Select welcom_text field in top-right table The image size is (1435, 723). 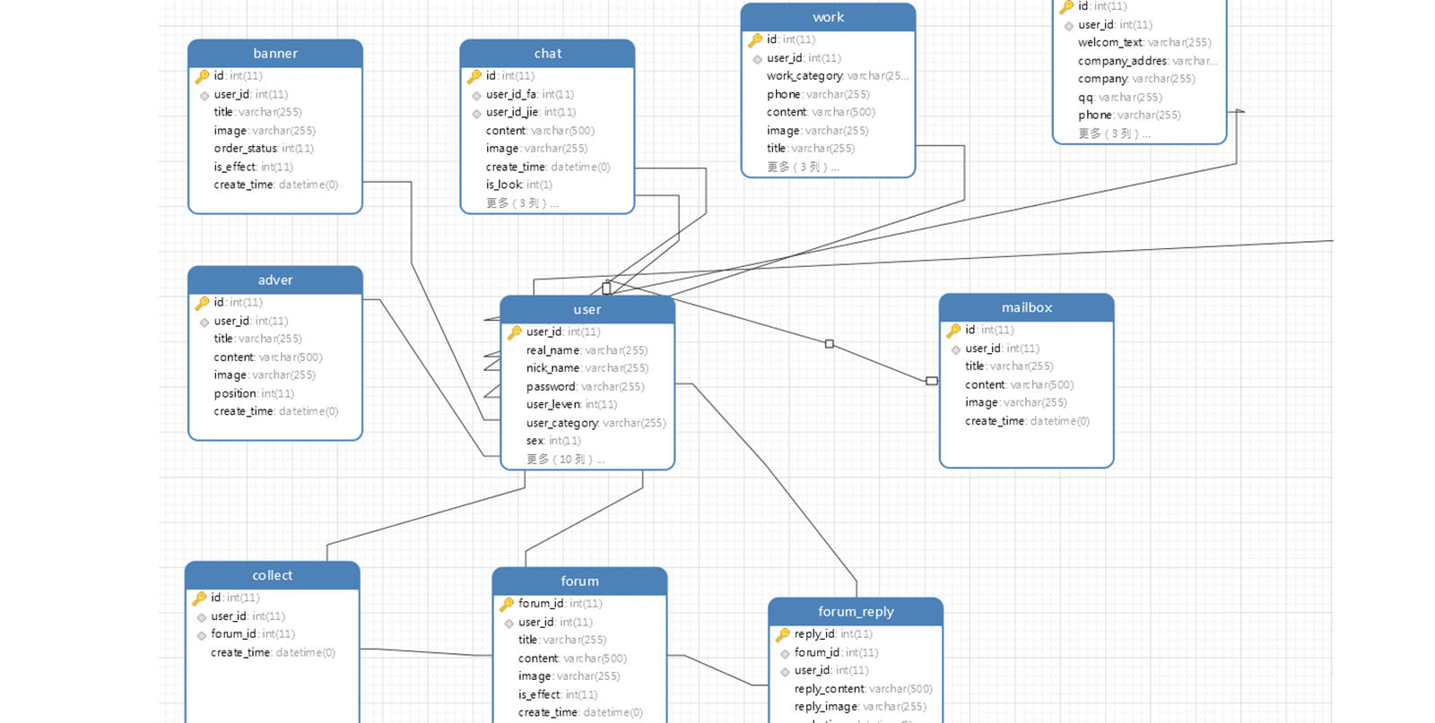1144,42
